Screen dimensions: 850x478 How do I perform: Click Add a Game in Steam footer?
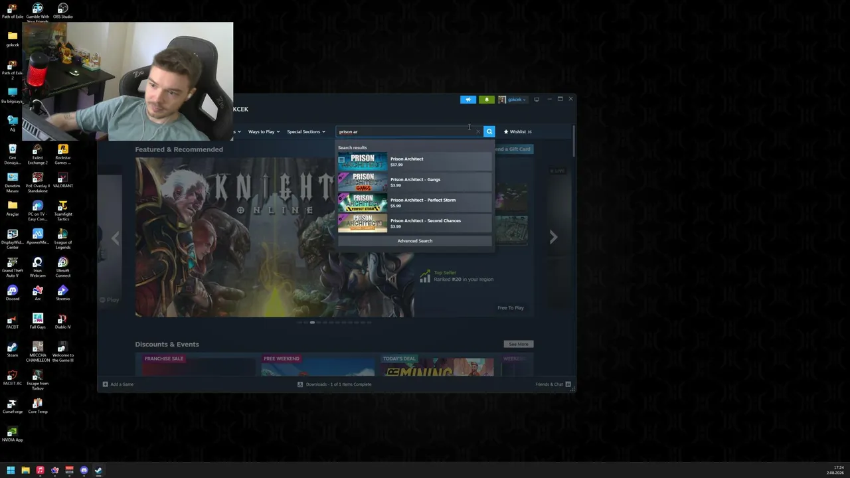coord(118,384)
